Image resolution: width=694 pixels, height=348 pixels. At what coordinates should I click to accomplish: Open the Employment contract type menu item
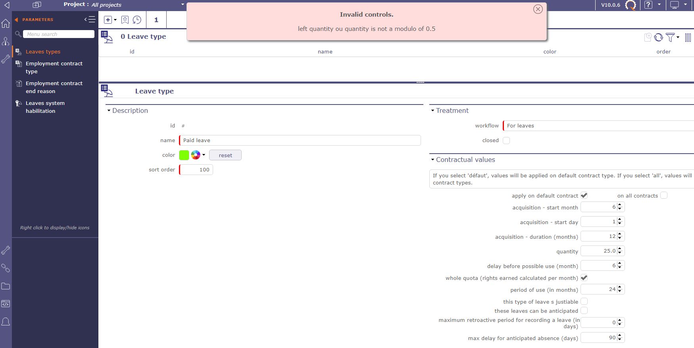coord(54,67)
